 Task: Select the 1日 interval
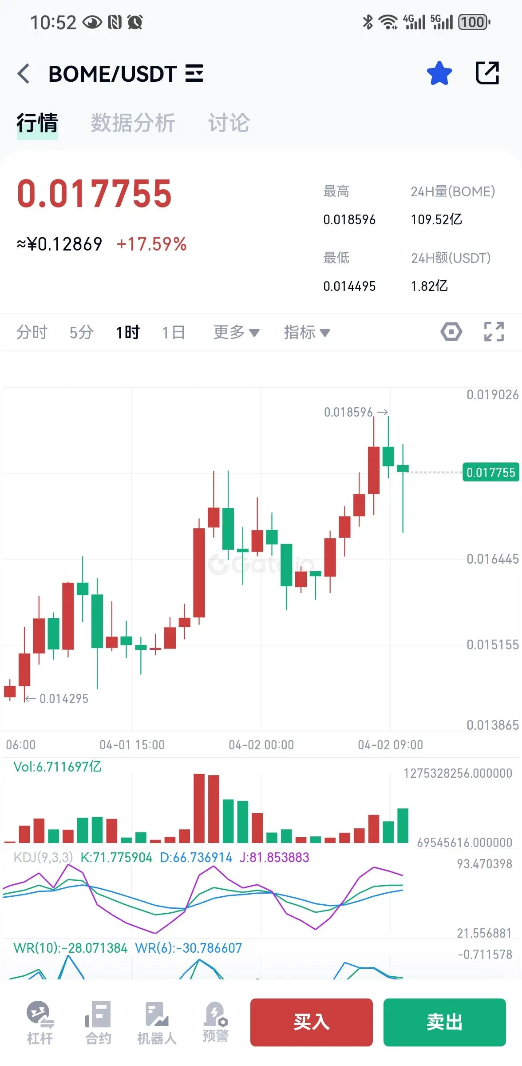click(x=173, y=332)
